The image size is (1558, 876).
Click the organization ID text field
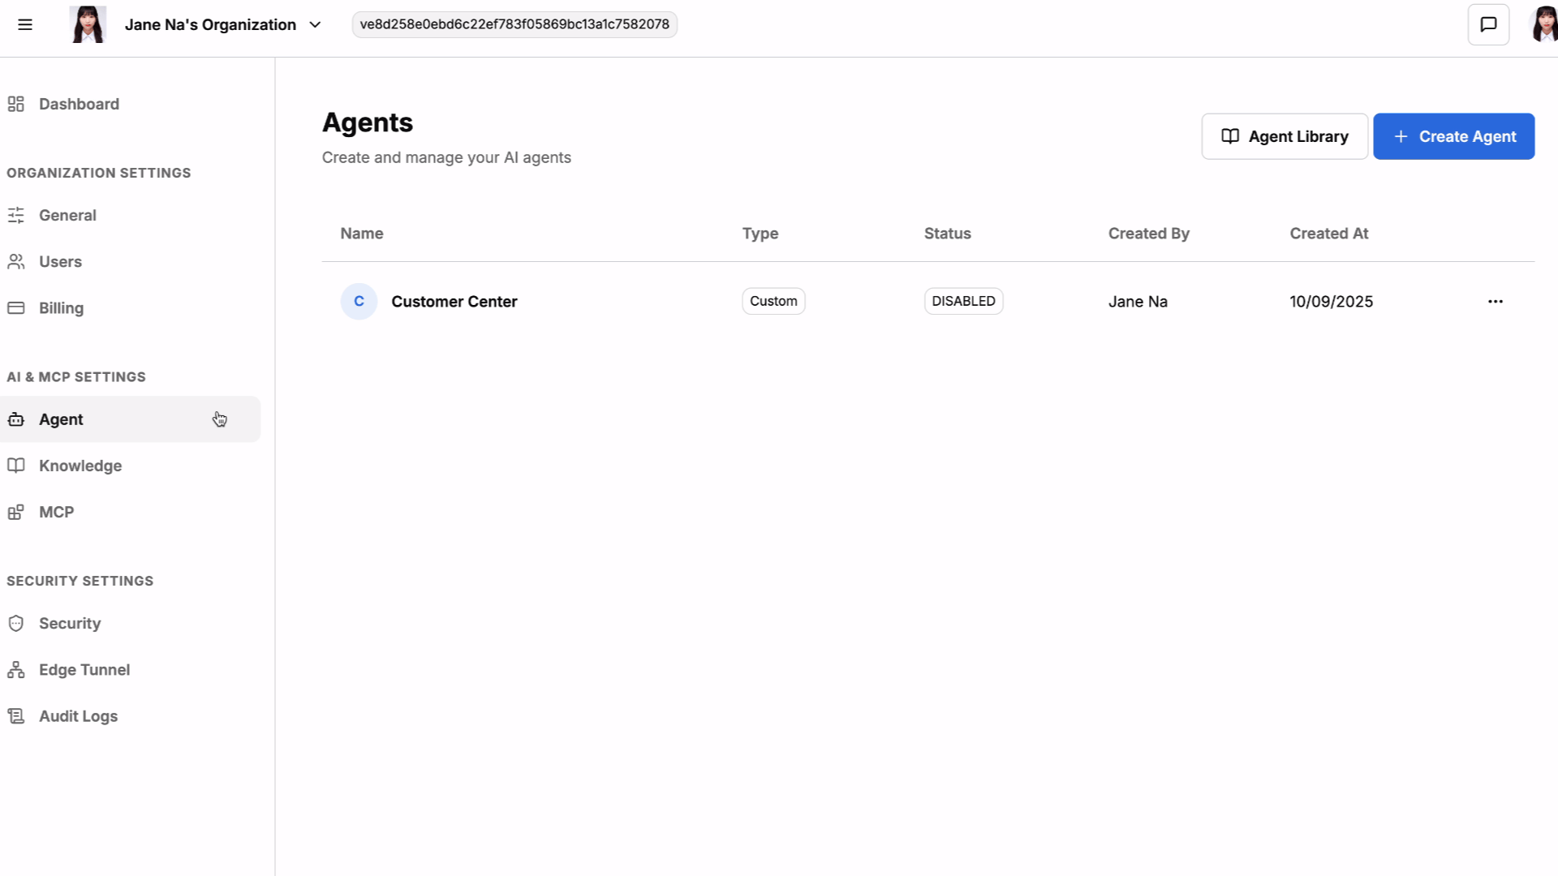pos(514,24)
